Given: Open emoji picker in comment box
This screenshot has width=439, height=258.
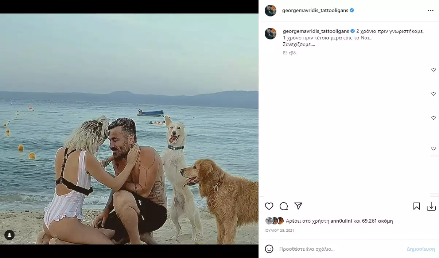Looking at the screenshot, I should tap(269, 249).
